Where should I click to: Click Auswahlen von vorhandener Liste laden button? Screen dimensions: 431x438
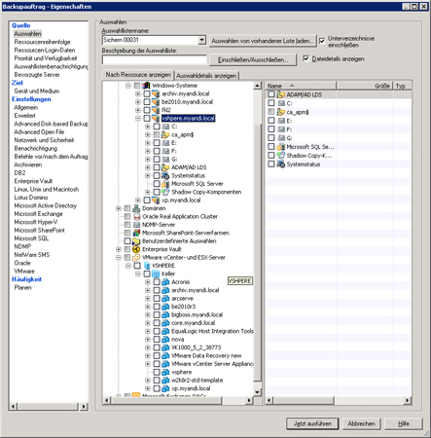click(263, 41)
